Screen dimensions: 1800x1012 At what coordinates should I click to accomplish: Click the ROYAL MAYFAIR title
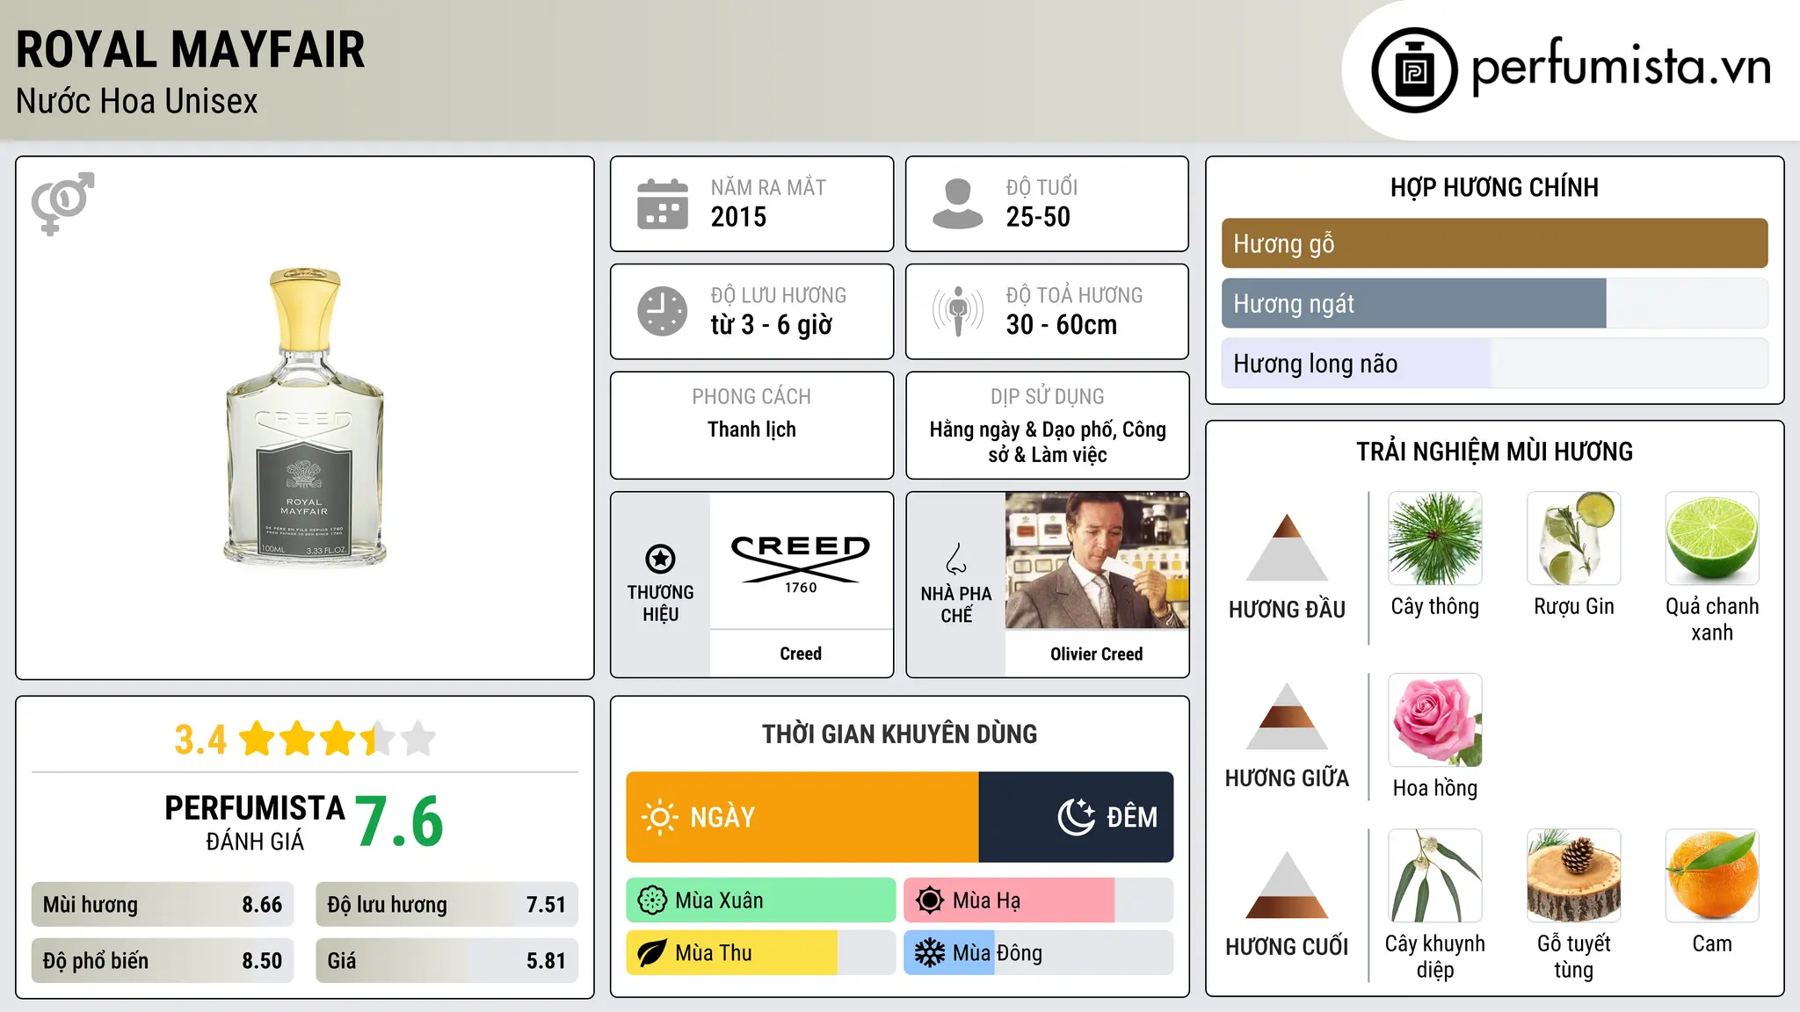(x=190, y=49)
